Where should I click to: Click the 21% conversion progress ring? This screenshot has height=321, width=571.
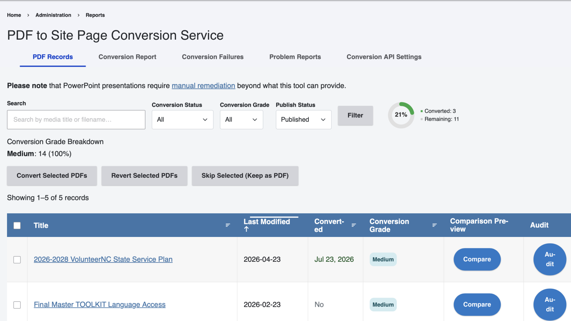coord(401,115)
